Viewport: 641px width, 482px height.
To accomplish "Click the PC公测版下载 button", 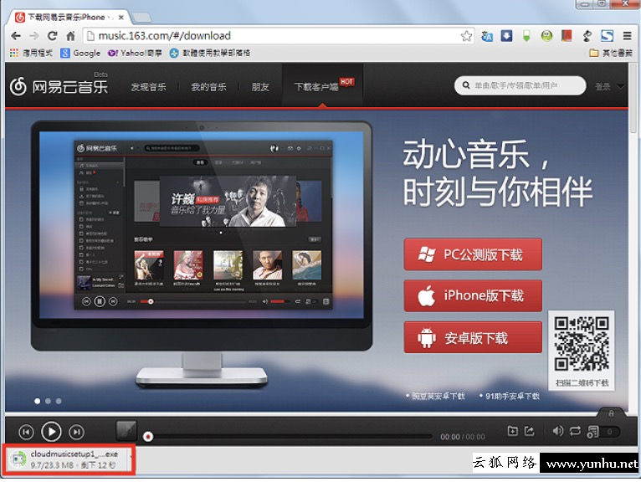I will (473, 254).
